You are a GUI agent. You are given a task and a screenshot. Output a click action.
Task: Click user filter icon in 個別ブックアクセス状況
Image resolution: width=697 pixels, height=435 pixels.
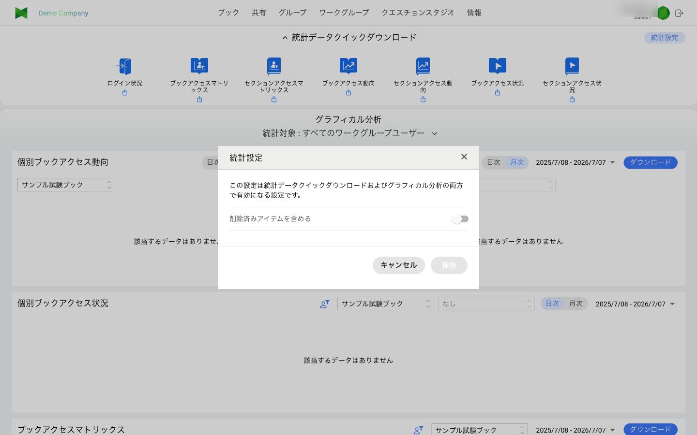(325, 304)
